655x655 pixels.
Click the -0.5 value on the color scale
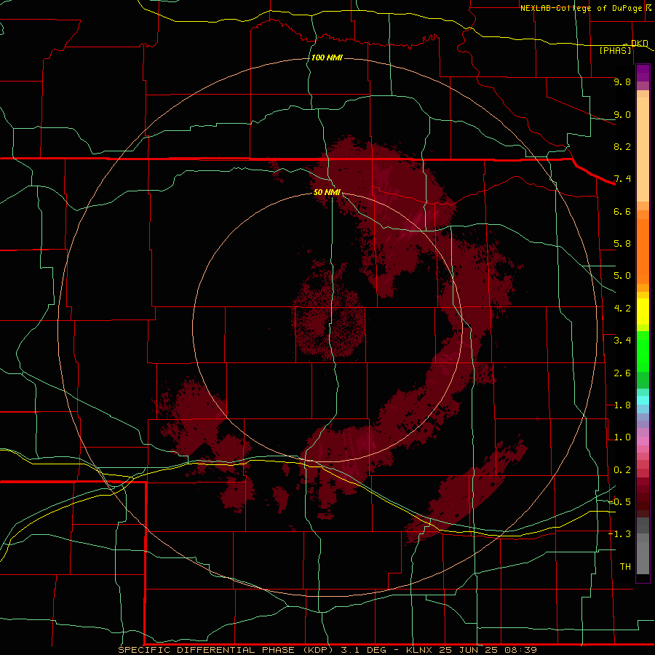[619, 502]
